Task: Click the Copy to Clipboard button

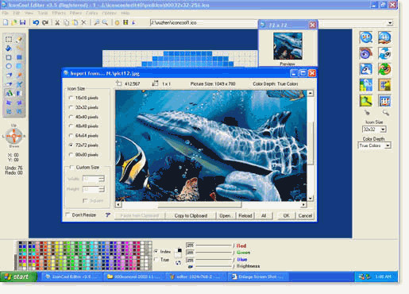Action: click(191, 215)
